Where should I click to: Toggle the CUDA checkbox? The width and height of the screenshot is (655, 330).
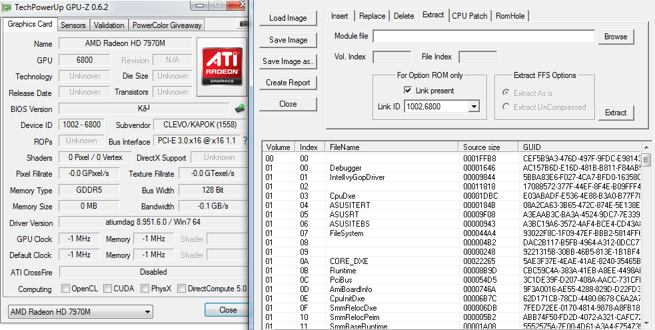tap(108, 288)
